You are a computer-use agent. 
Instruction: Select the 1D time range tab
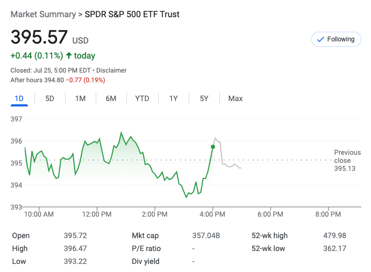click(x=19, y=98)
